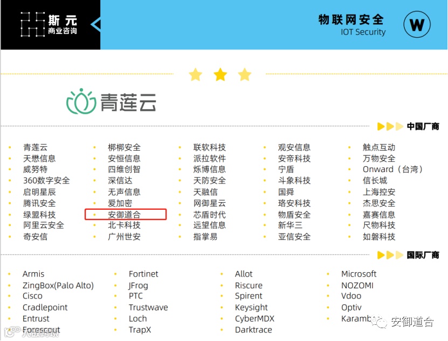
Task: Select 如磐科技 entry
Action: [x=379, y=237]
